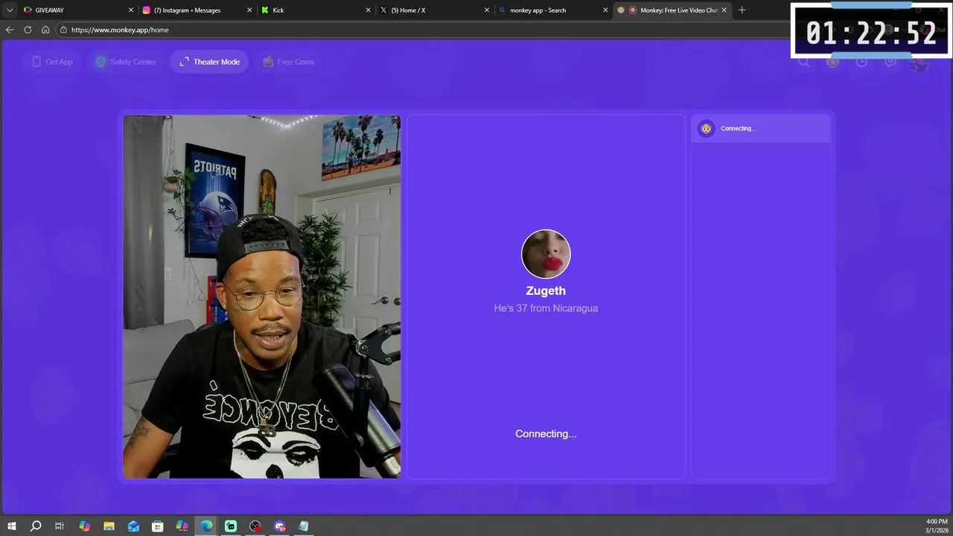Go back in the browser

[x=10, y=30]
